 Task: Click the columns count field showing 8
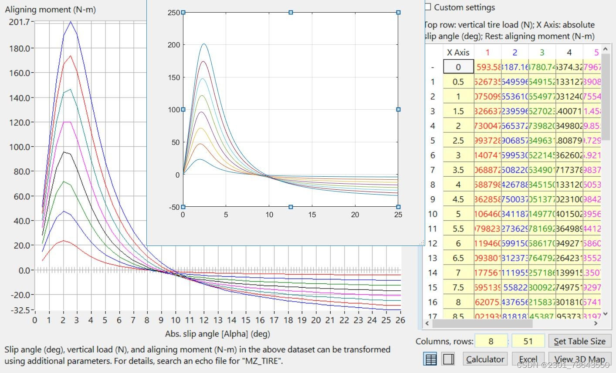coord(491,341)
